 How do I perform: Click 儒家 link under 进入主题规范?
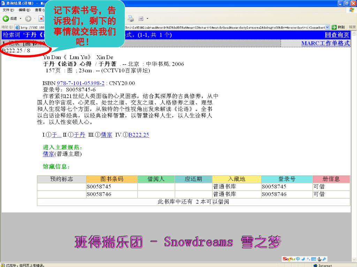48,154
